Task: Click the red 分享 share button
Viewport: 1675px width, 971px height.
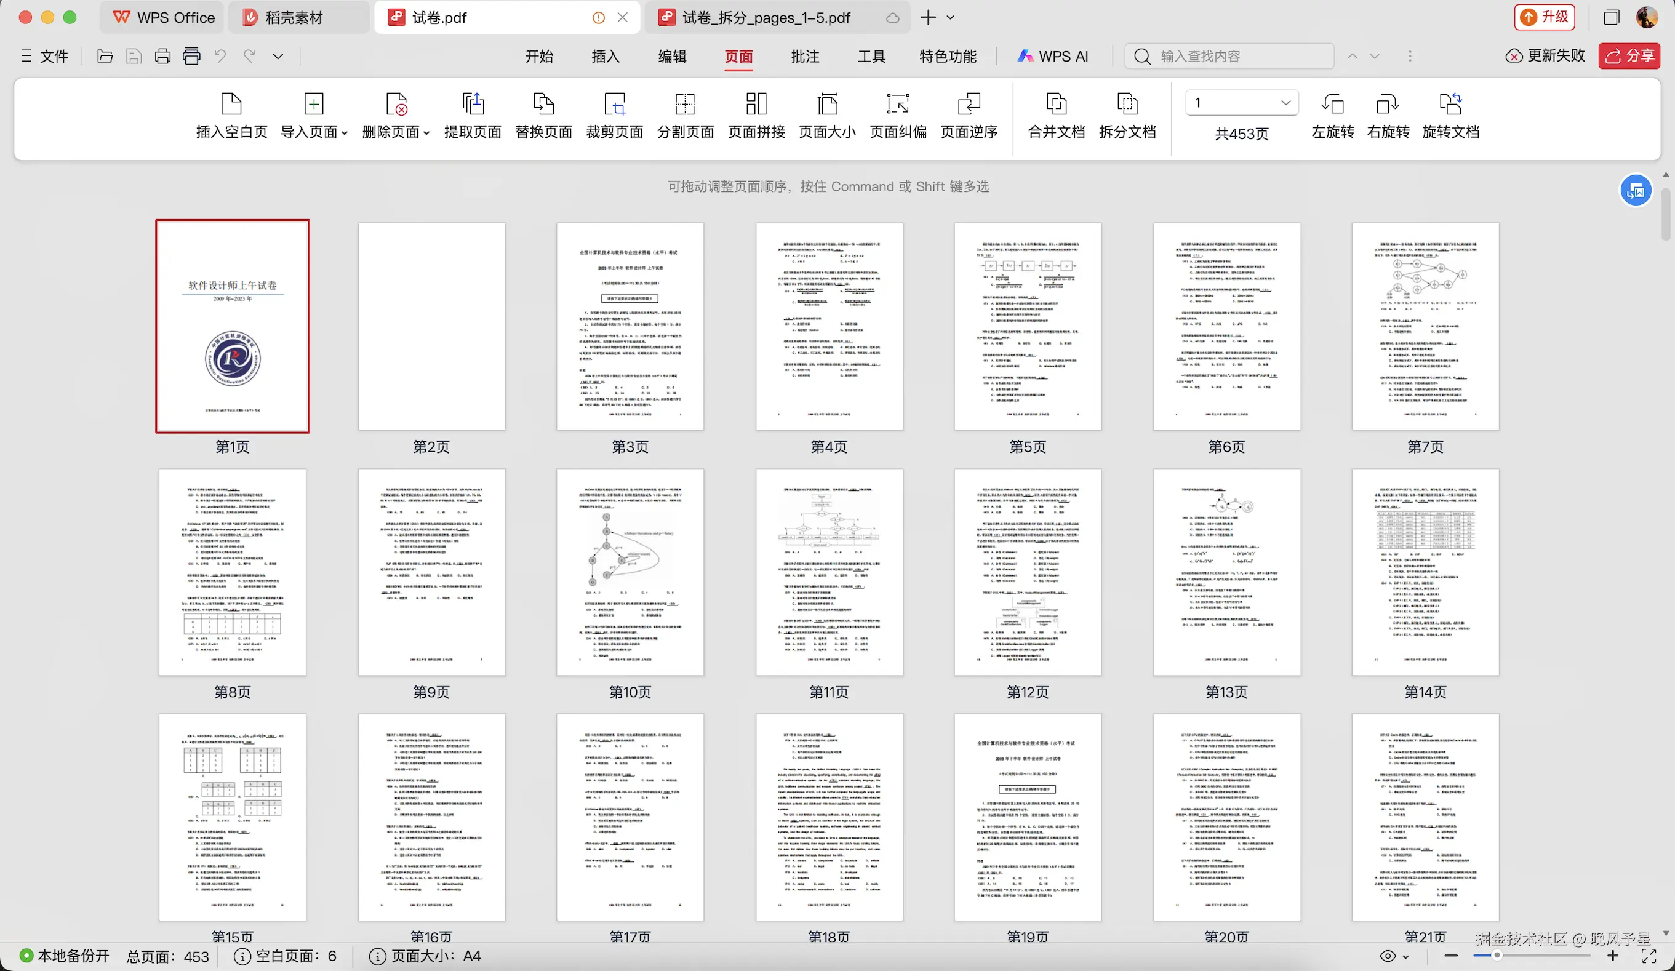Action: pyautogui.click(x=1629, y=56)
